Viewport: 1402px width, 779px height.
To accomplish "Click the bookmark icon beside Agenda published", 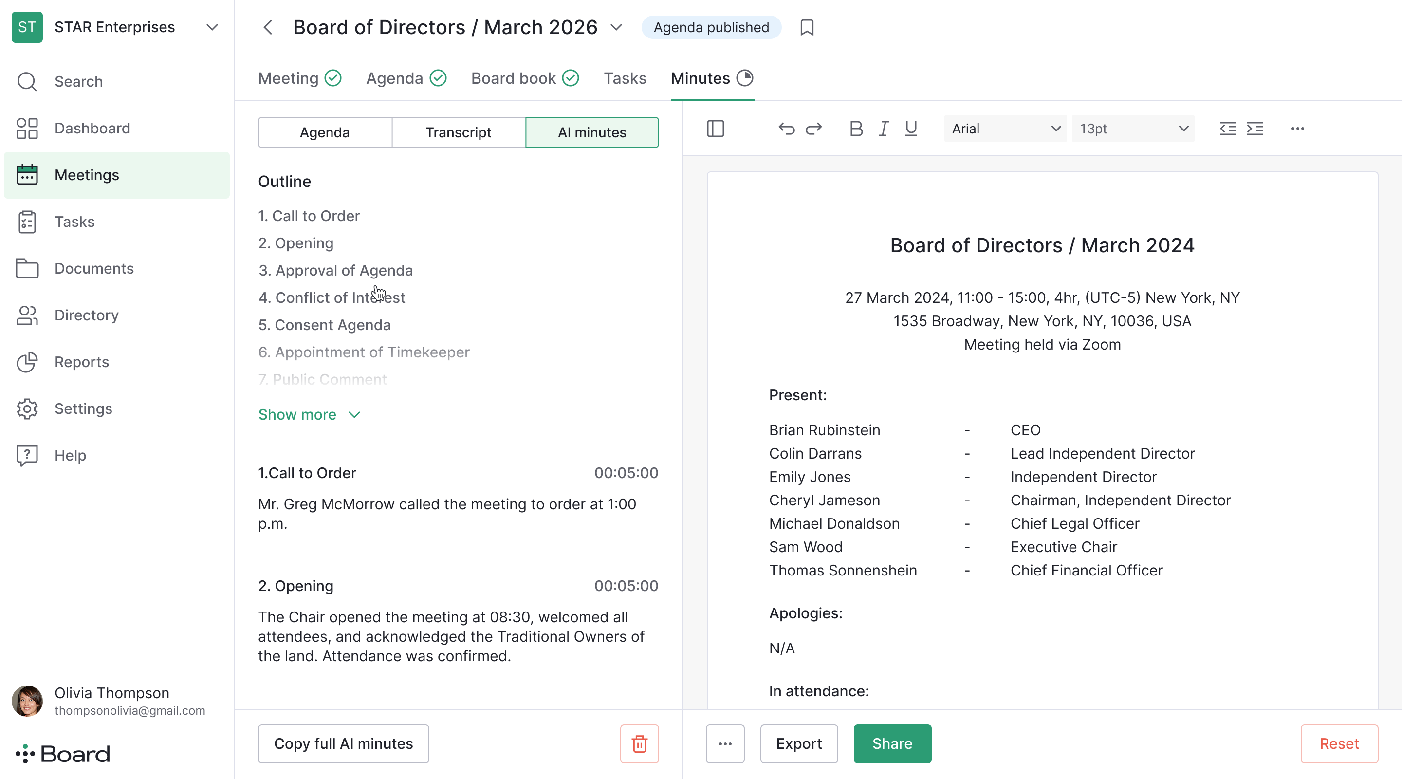I will pos(807,27).
